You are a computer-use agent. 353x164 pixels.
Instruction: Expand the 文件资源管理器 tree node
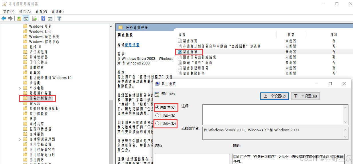point(20,139)
